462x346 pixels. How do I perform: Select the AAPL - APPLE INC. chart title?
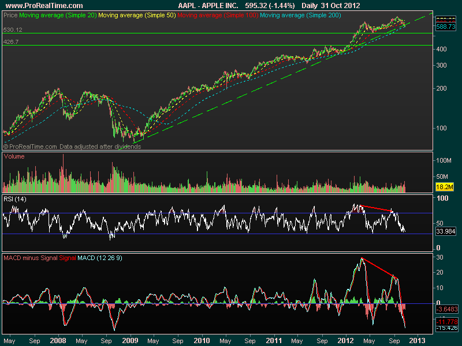pos(208,6)
